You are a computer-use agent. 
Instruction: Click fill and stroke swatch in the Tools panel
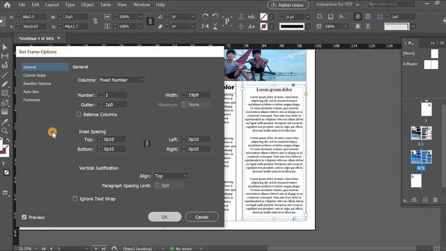coord(4,148)
